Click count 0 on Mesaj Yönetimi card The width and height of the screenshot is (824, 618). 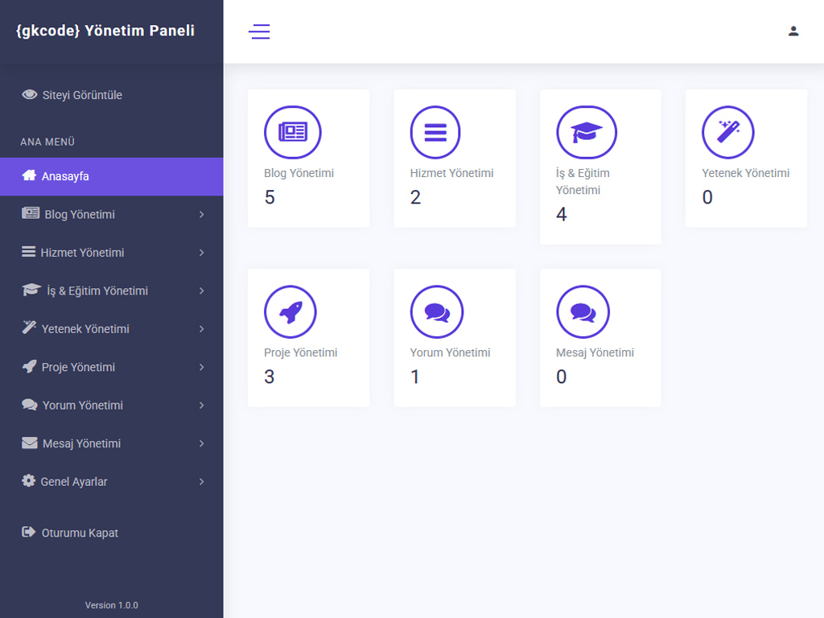(x=561, y=377)
